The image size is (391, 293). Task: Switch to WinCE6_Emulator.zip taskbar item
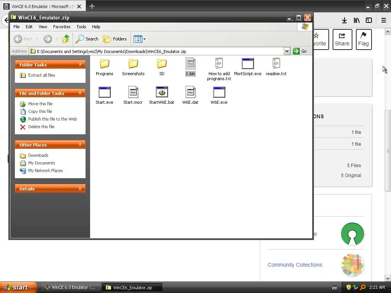132,288
